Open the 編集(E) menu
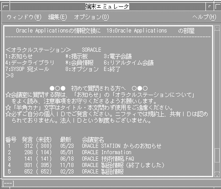221x189 pixels. click(58, 17)
